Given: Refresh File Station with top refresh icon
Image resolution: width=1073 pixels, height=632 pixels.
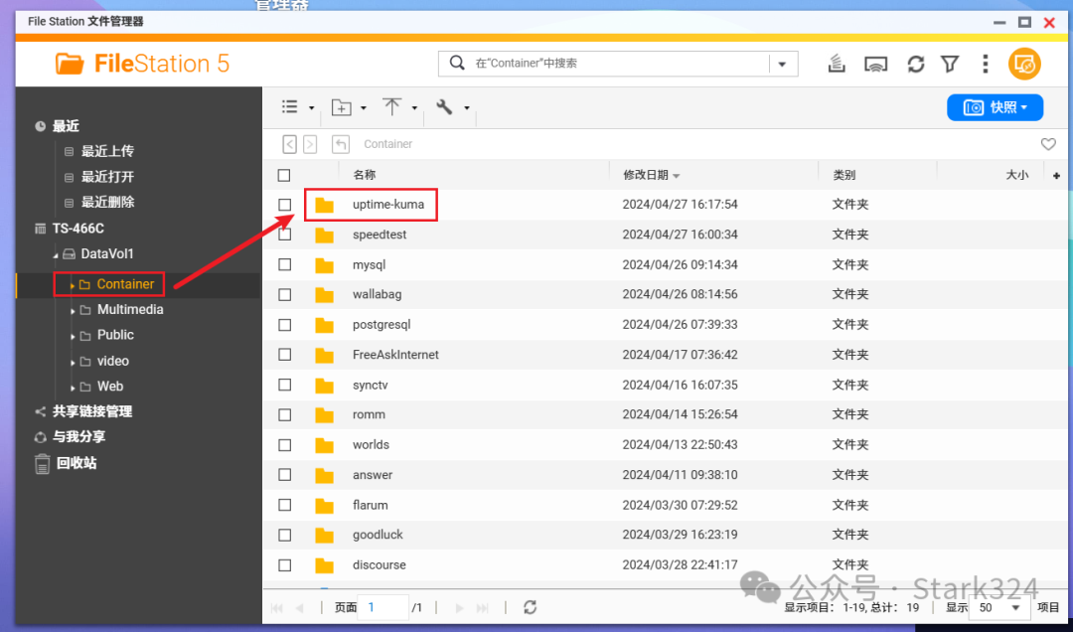Looking at the screenshot, I should click(x=916, y=65).
